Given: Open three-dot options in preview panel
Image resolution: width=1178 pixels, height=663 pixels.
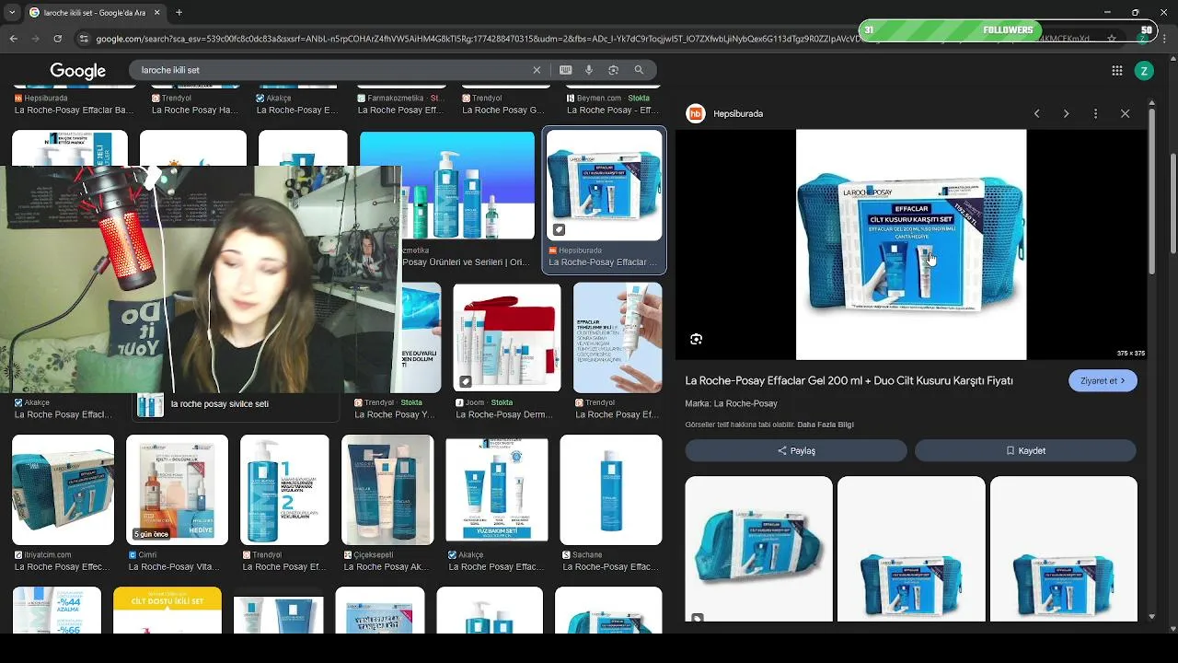Looking at the screenshot, I should tap(1095, 113).
